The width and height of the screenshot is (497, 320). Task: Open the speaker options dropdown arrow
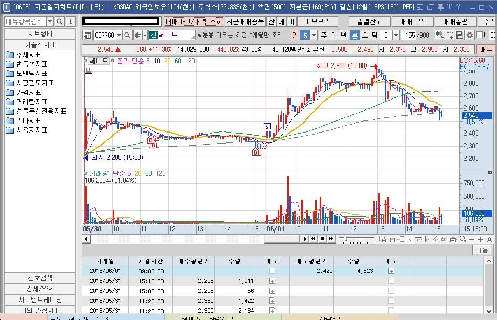click(x=145, y=35)
